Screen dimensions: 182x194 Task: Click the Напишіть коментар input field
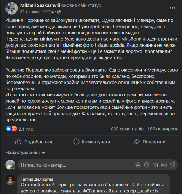pos(75,165)
